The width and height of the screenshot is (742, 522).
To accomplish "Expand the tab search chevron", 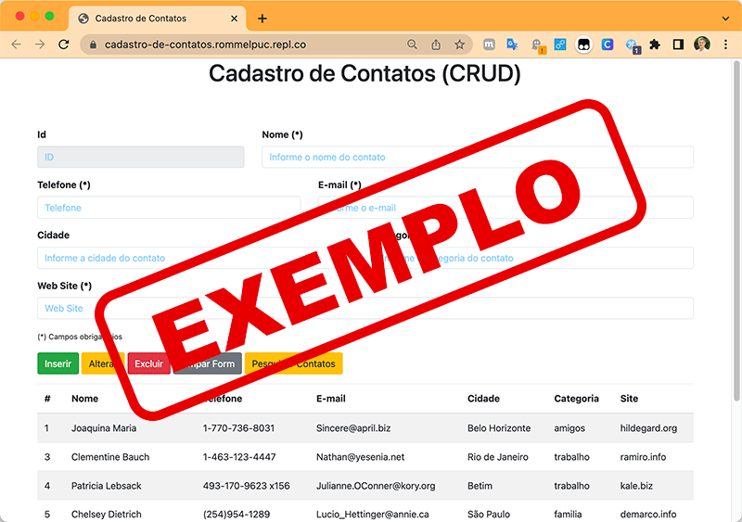I will [x=725, y=18].
